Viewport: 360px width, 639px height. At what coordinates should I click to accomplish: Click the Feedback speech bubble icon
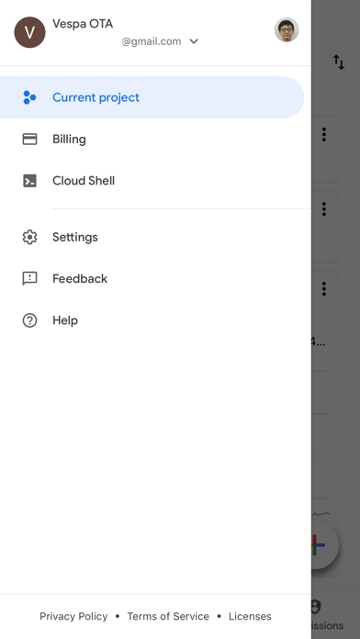(29, 279)
